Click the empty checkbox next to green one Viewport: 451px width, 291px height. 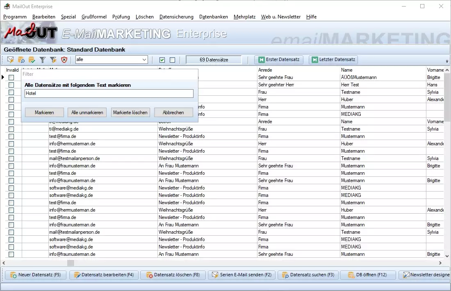point(172,60)
